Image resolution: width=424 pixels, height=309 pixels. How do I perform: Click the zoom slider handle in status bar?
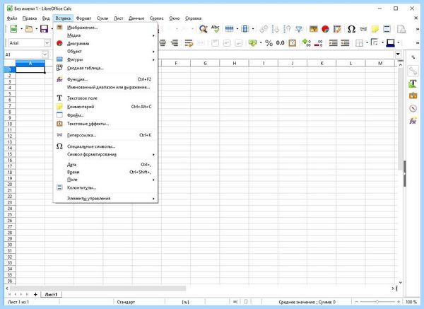tap(377, 302)
